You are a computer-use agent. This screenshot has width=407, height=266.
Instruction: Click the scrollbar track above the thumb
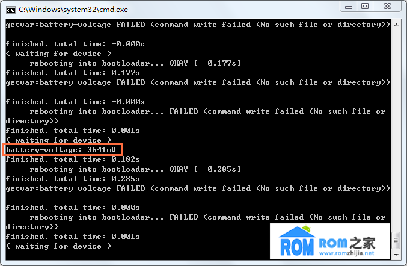pyautogui.click(x=396, y=131)
